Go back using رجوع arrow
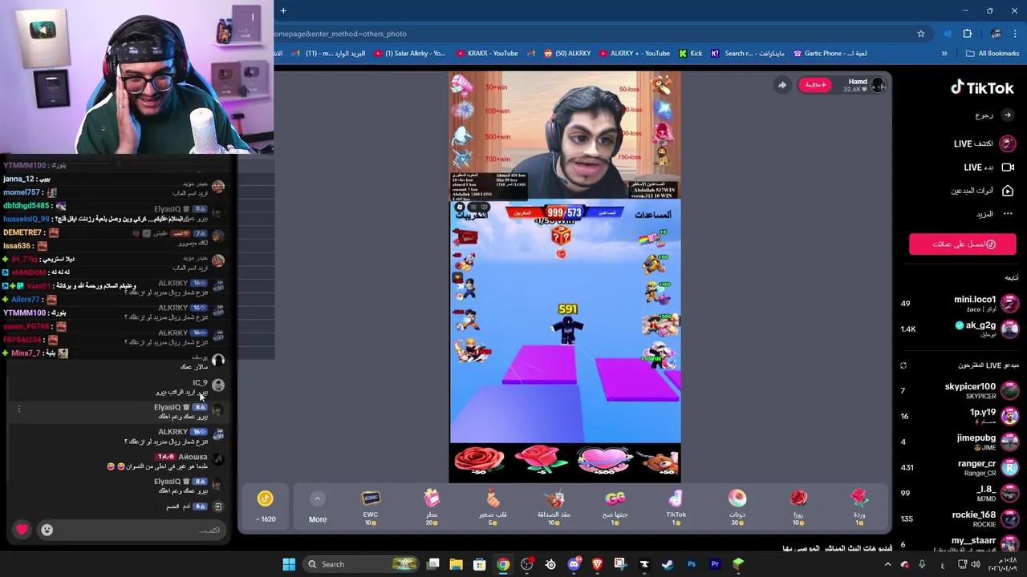The height and width of the screenshot is (577, 1027). pos(1008,115)
